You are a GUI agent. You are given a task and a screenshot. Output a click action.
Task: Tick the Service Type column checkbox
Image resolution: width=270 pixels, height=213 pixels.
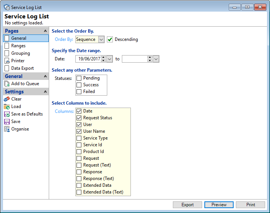(79, 138)
